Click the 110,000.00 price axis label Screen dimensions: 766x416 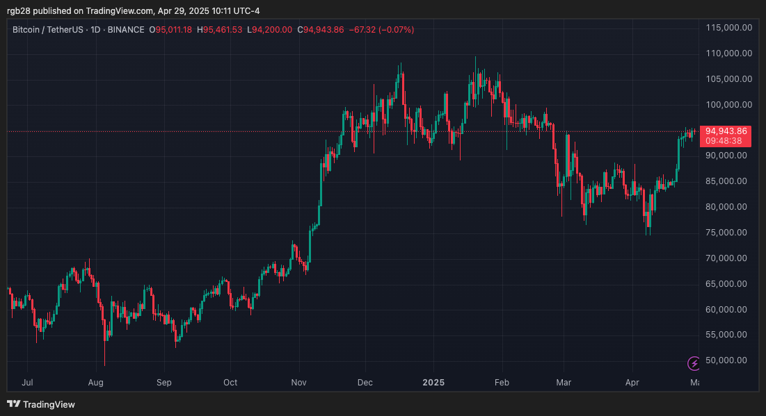[729, 53]
